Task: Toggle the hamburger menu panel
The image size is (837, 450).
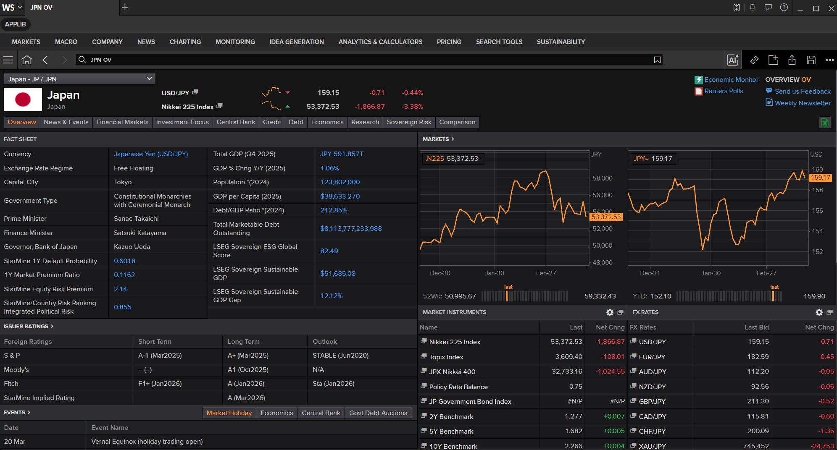Action: [x=8, y=60]
